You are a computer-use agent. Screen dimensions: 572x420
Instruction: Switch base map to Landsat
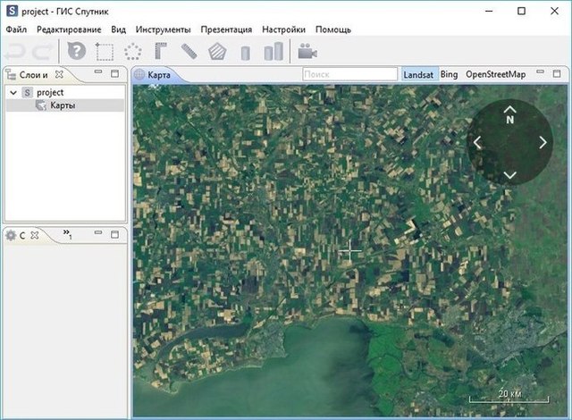click(x=418, y=74)
